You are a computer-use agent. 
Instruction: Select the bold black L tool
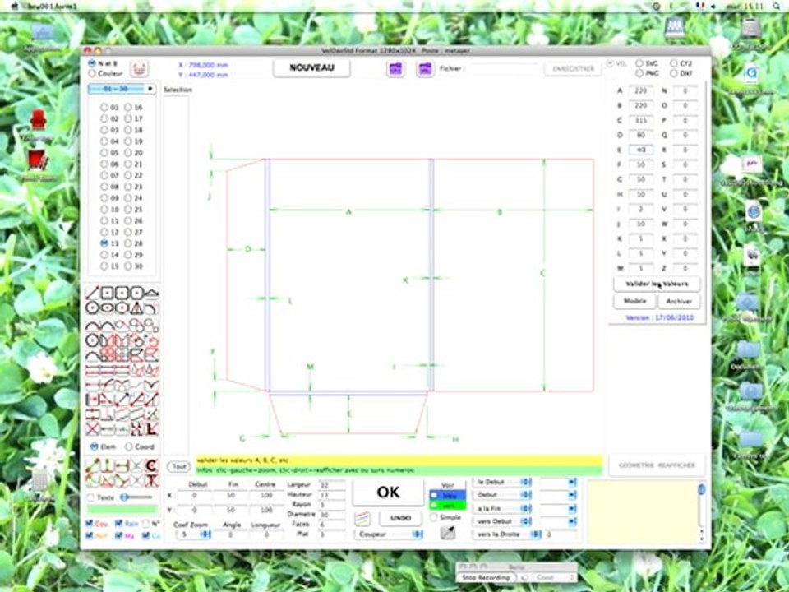(x=153, y=429)
